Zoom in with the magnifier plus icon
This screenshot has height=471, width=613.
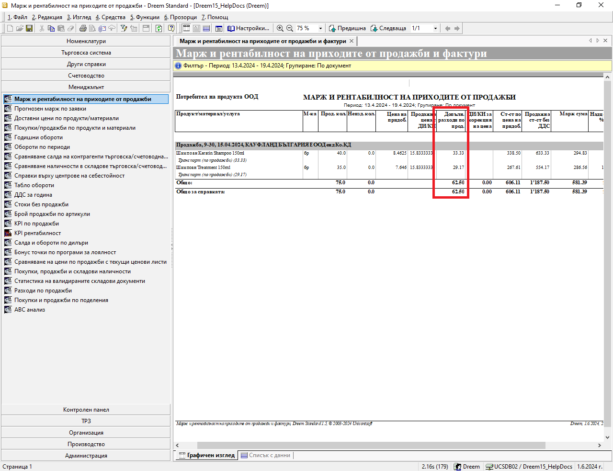(280, 29)
